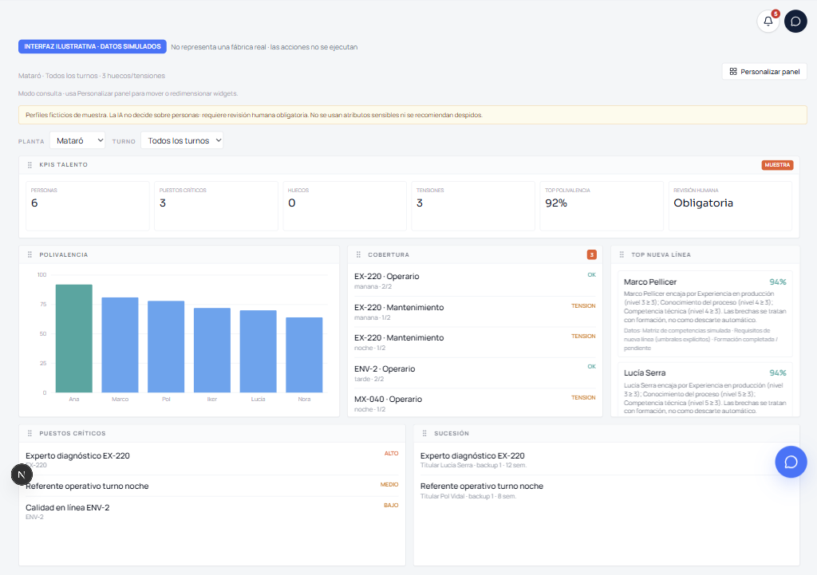Open the blue floating chat button
This screenshot has height=575, width=817.
click(791, 462)
